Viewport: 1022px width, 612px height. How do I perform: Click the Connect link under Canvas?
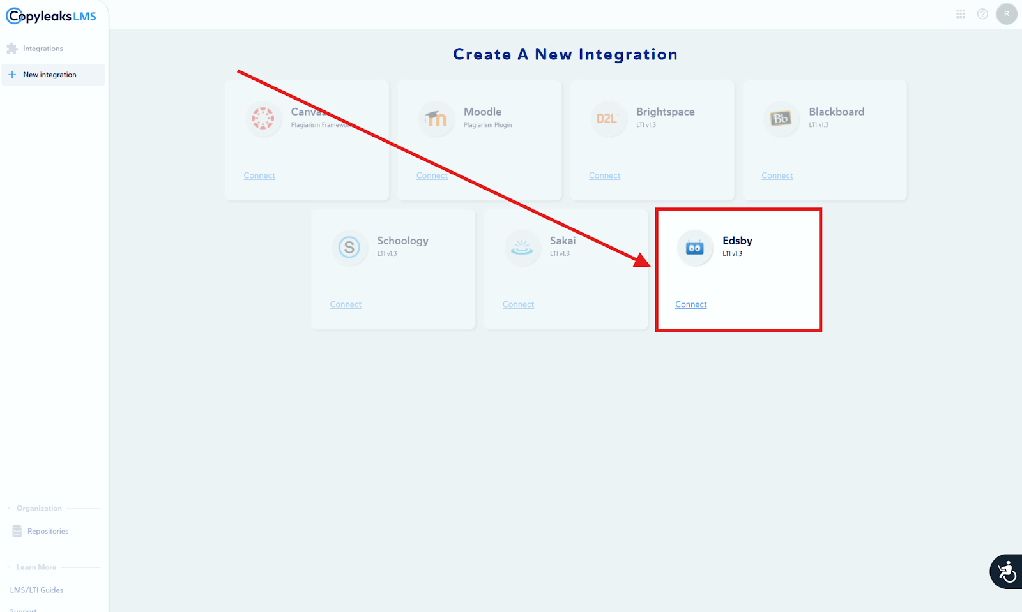coord(259,175)
